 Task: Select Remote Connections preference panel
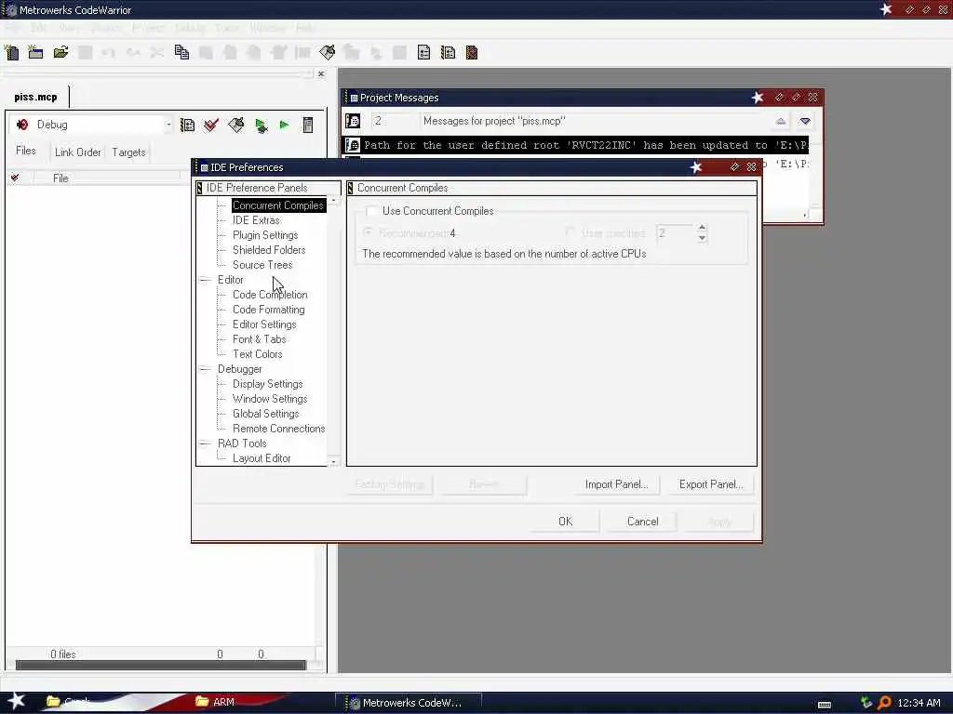tap(278, 429)
